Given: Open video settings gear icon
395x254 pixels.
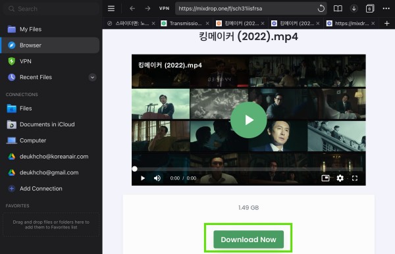Looking at the screenshot, I should point(340,178).
